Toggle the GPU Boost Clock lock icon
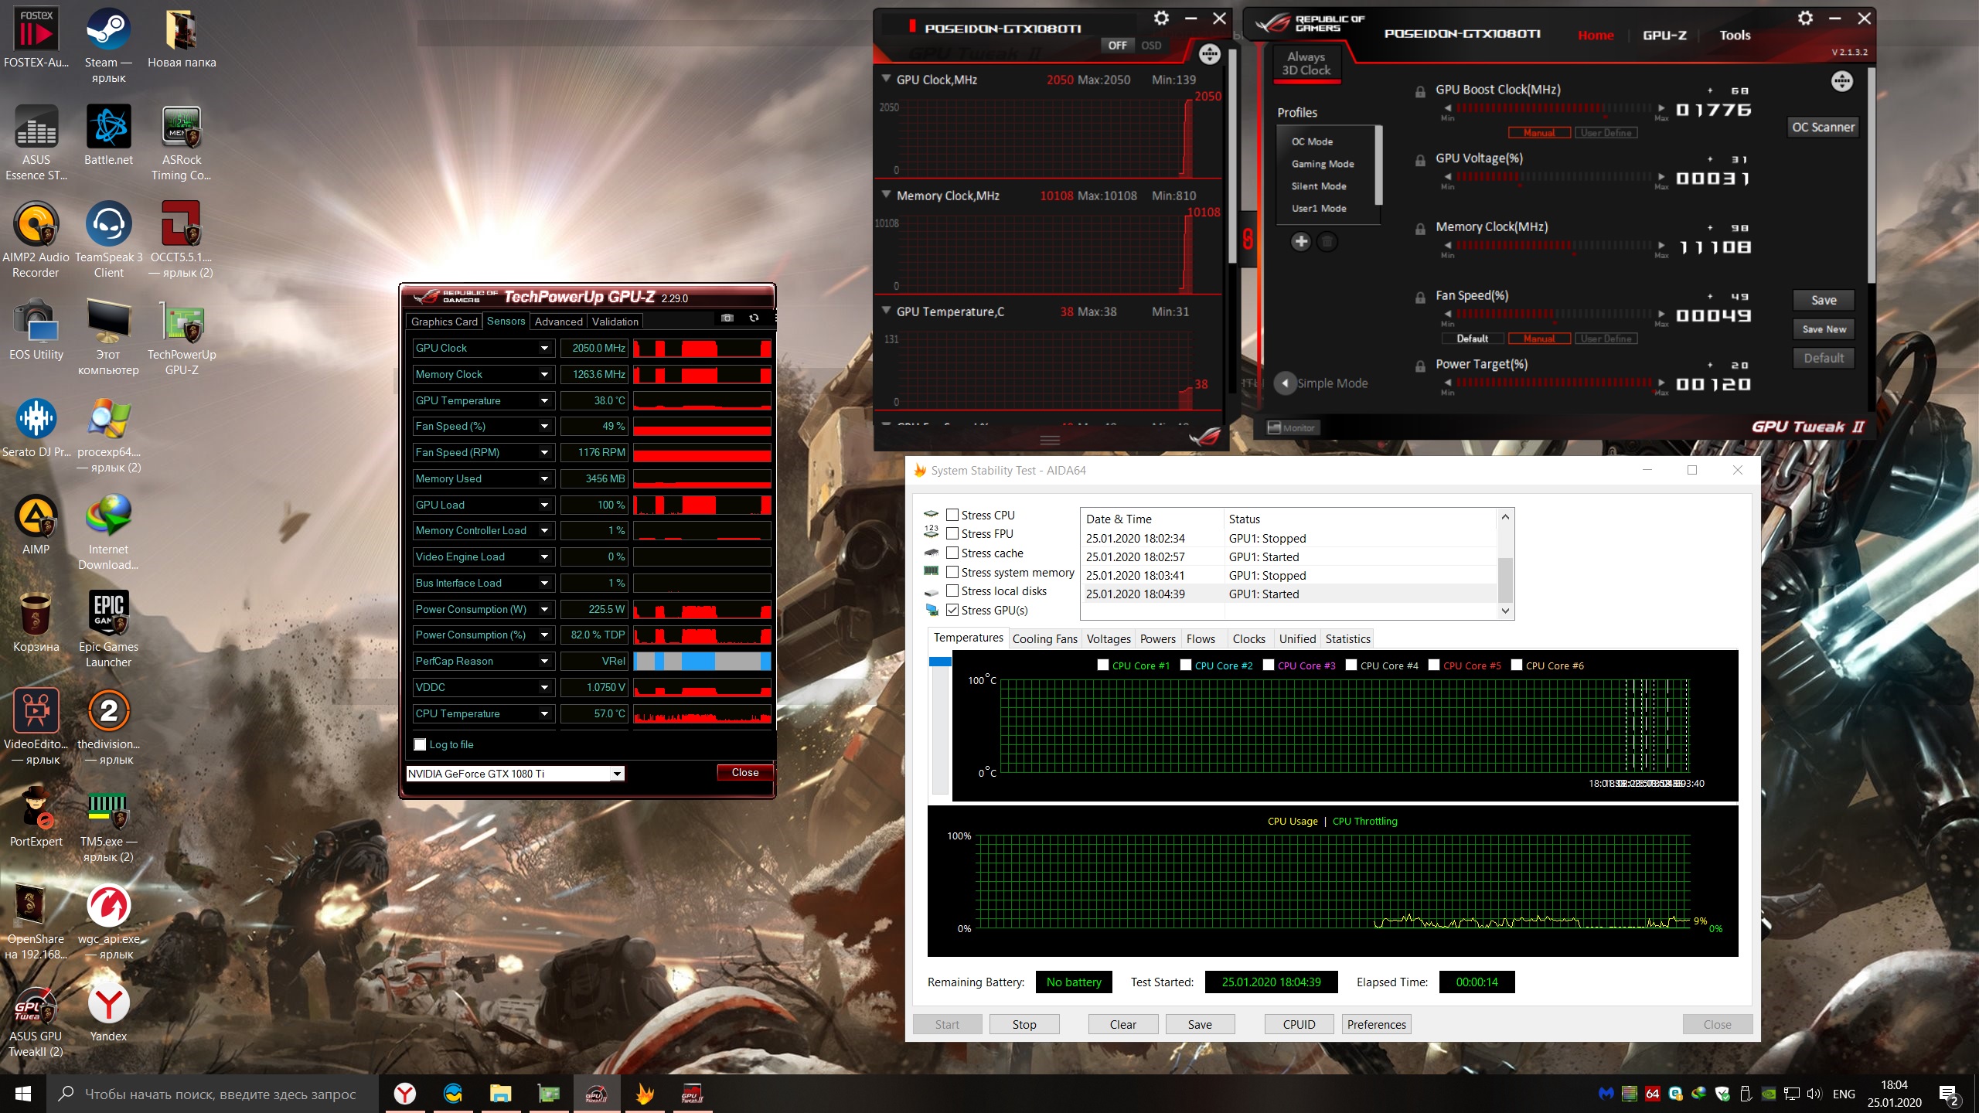 pyautogui.click(x=1420, y=91)
